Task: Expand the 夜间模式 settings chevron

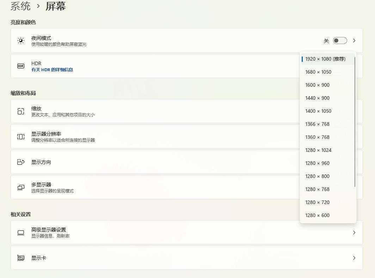Action: pos(354,41)
